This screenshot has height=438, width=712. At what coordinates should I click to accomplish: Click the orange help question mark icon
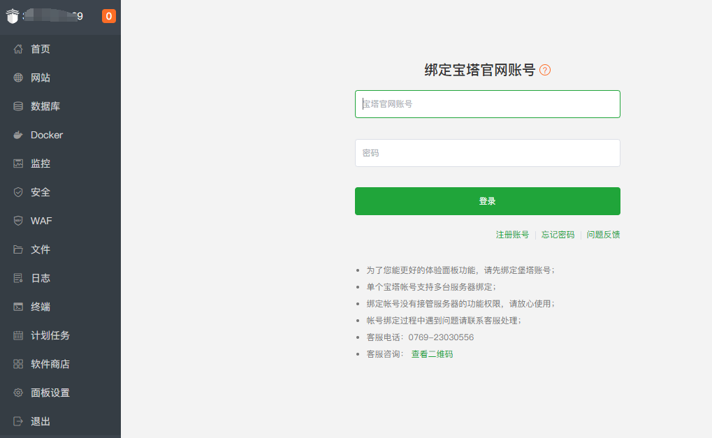coord(545,70)
